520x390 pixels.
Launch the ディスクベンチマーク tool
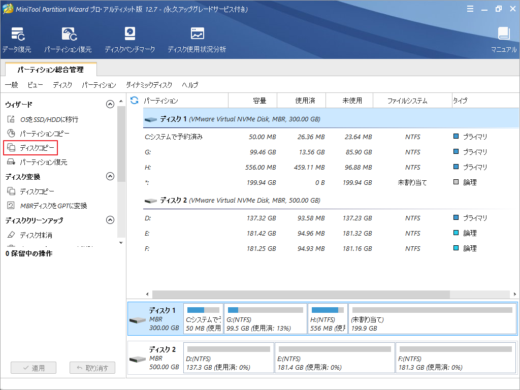pyautogui.click(x=130, y=39)
